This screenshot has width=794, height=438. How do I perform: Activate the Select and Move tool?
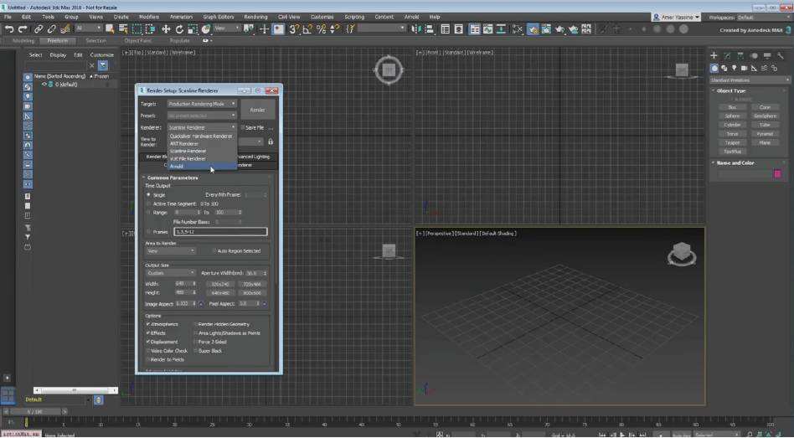(x=166, y=29)
